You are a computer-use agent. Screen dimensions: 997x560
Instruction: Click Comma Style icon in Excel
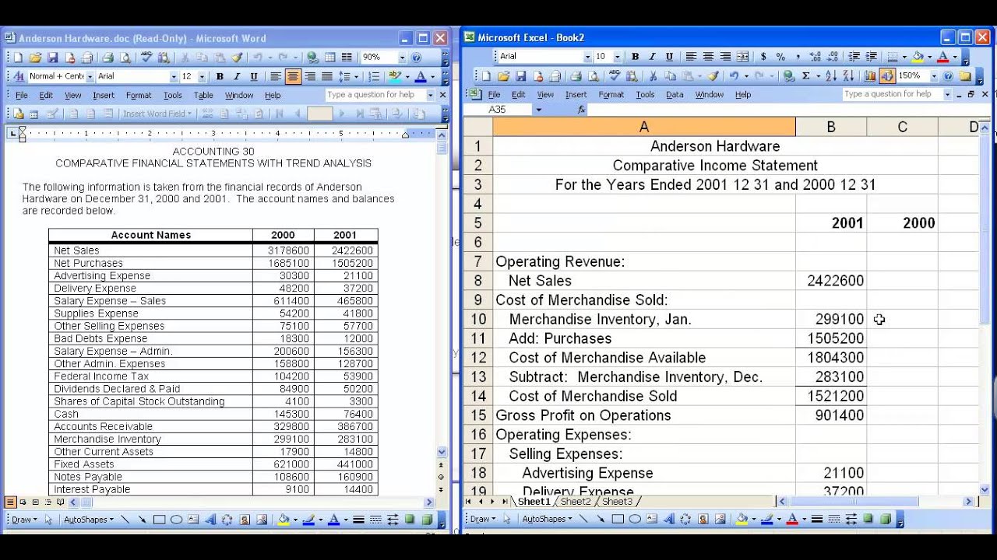(x=798, y=57)
